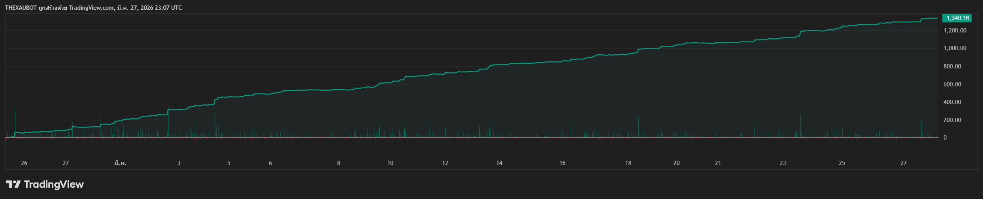This screenshot has height=199, width=983.
Task: Click the date label 21 on time axis
Action: pyautogui.click(x=718, y=163)
